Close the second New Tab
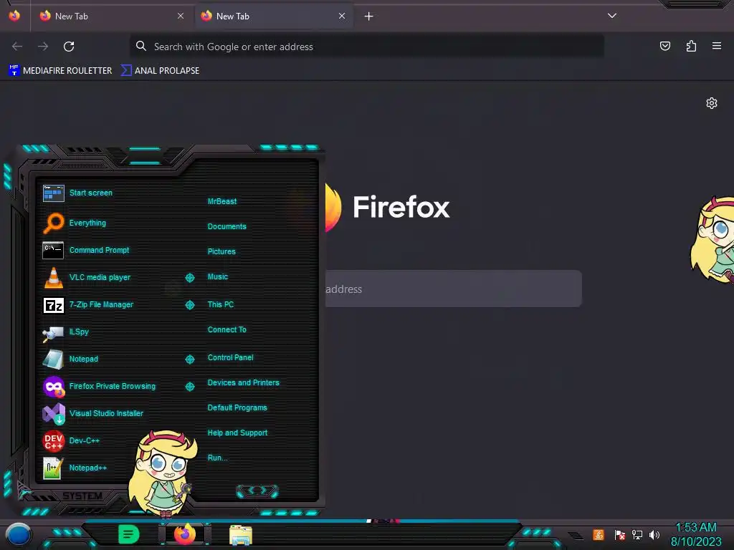 (x=342, y=16)
